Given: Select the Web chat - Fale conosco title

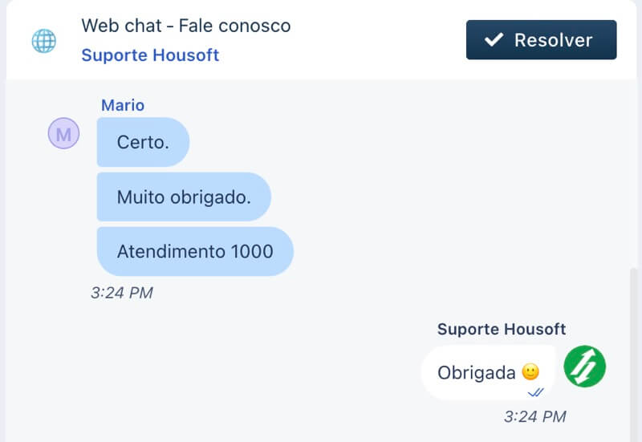Looking at the screenshot, I should (186, 26).
